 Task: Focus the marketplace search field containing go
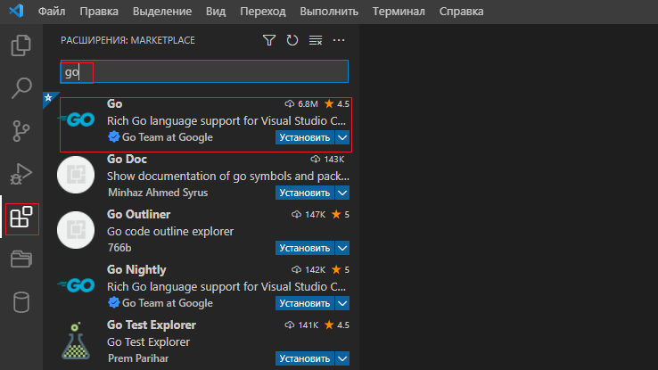(204, 71)
